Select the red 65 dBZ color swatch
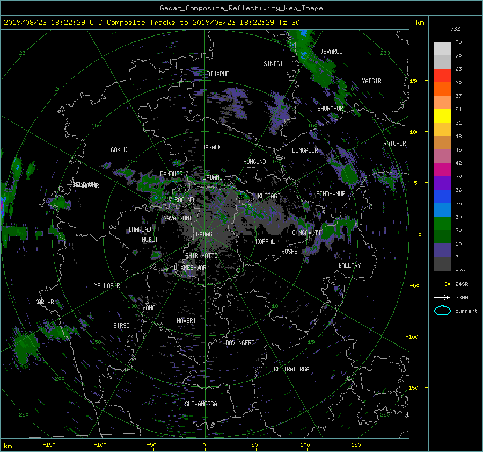Viewport: 483px width, 452px height. point(442,75)
